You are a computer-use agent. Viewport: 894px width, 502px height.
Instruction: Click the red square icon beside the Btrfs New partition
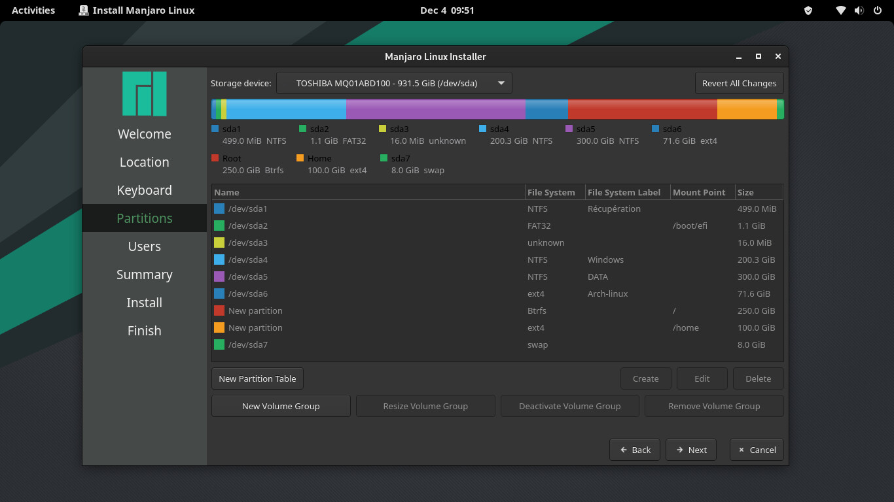(219, 310)
